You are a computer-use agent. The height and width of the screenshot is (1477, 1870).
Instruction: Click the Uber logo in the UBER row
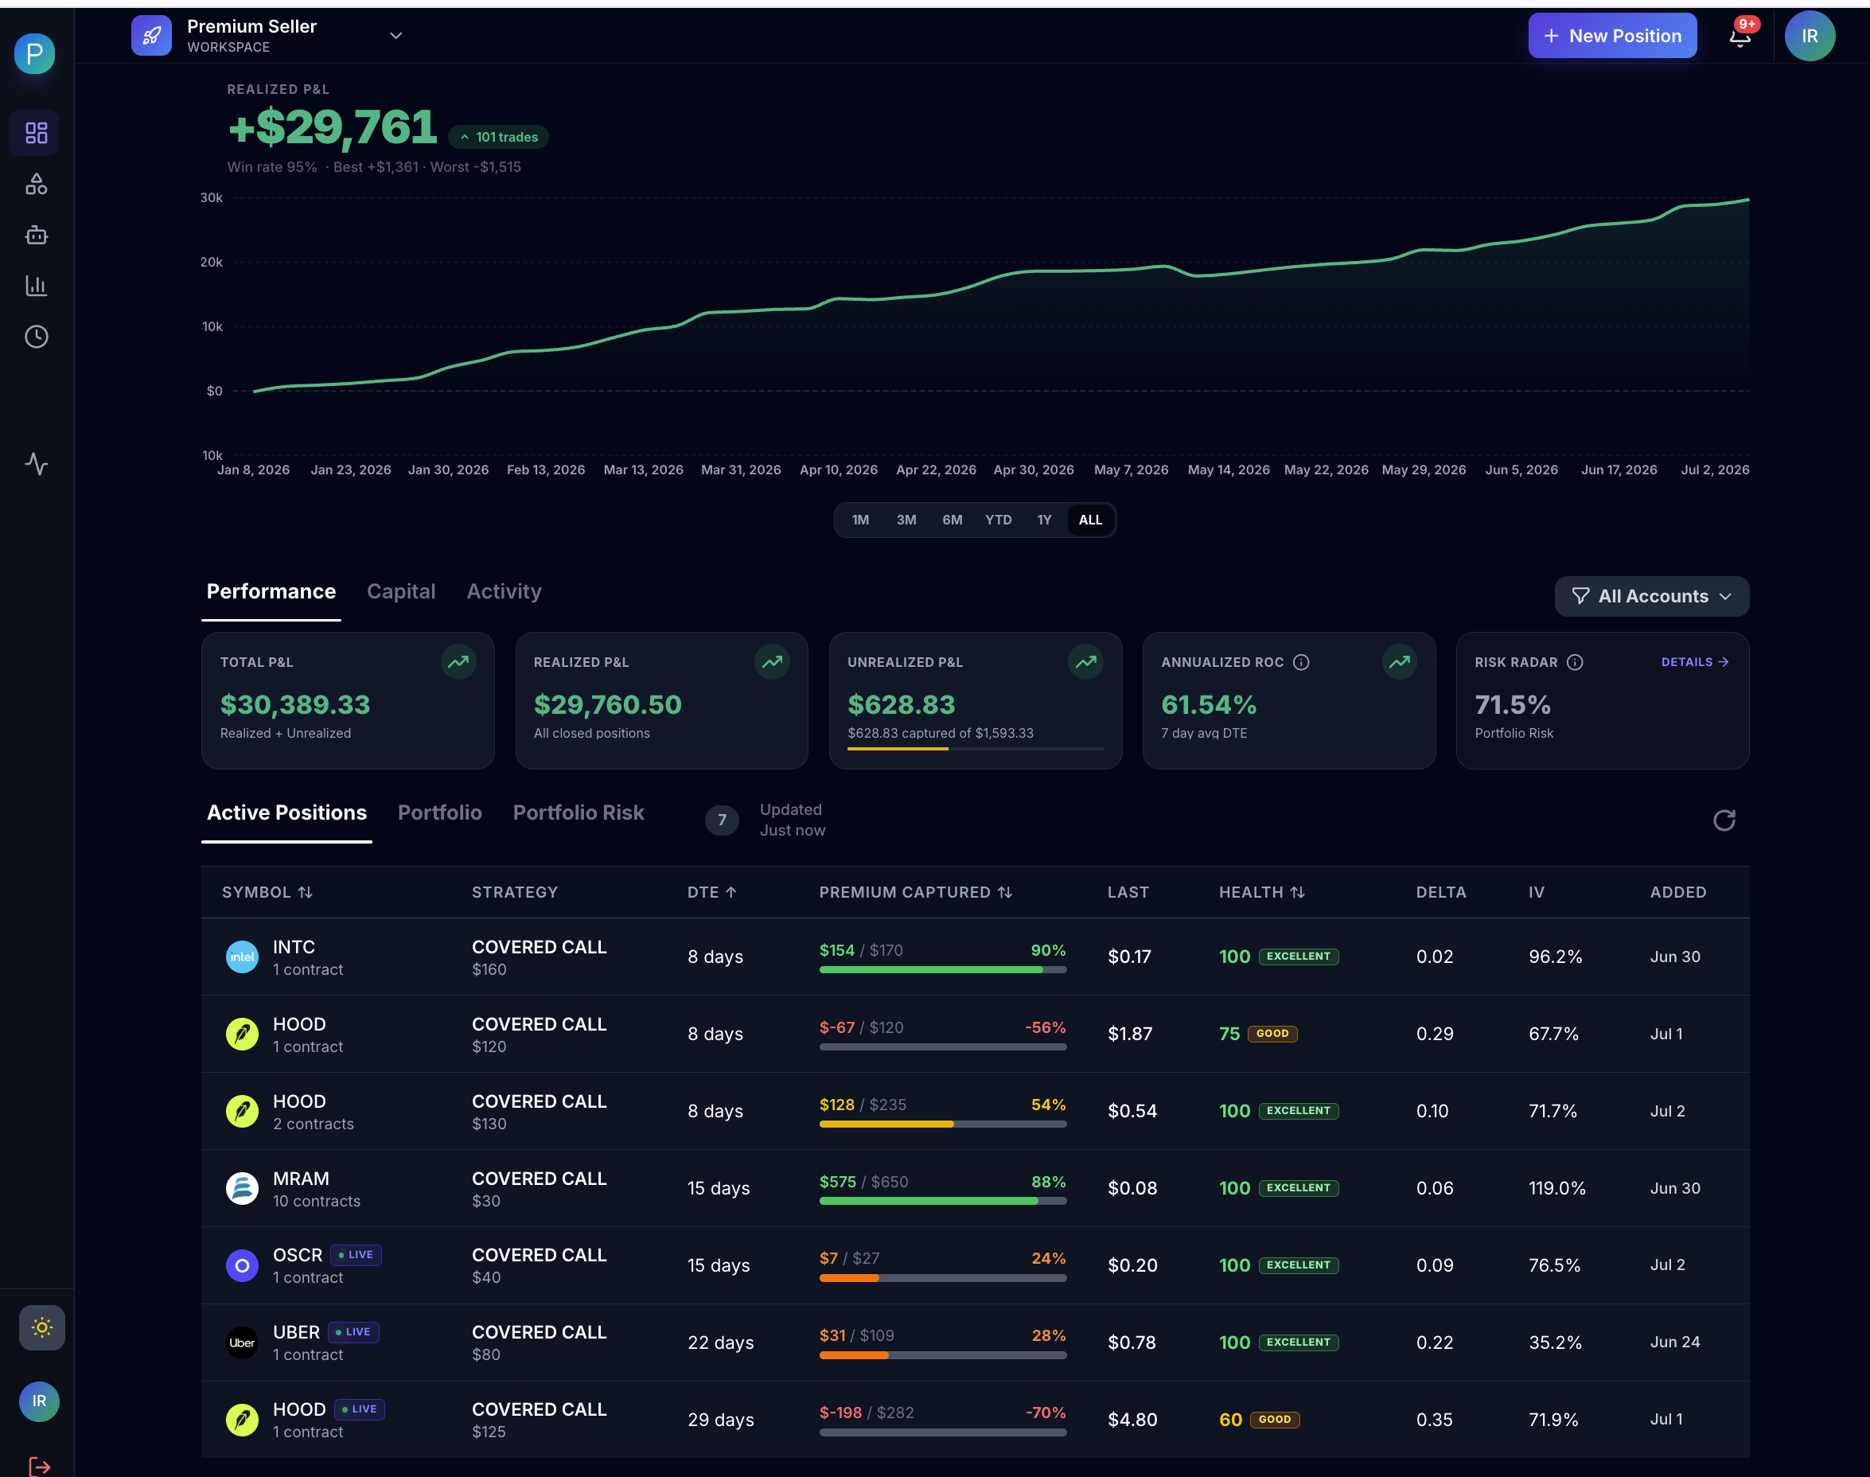click(242, 1342)
